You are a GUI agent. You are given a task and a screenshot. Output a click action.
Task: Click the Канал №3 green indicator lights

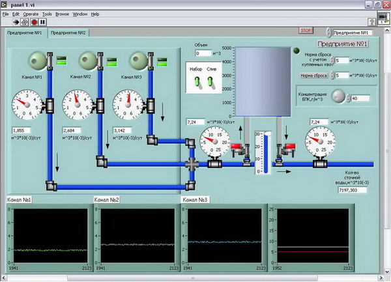tap(162, 62)
